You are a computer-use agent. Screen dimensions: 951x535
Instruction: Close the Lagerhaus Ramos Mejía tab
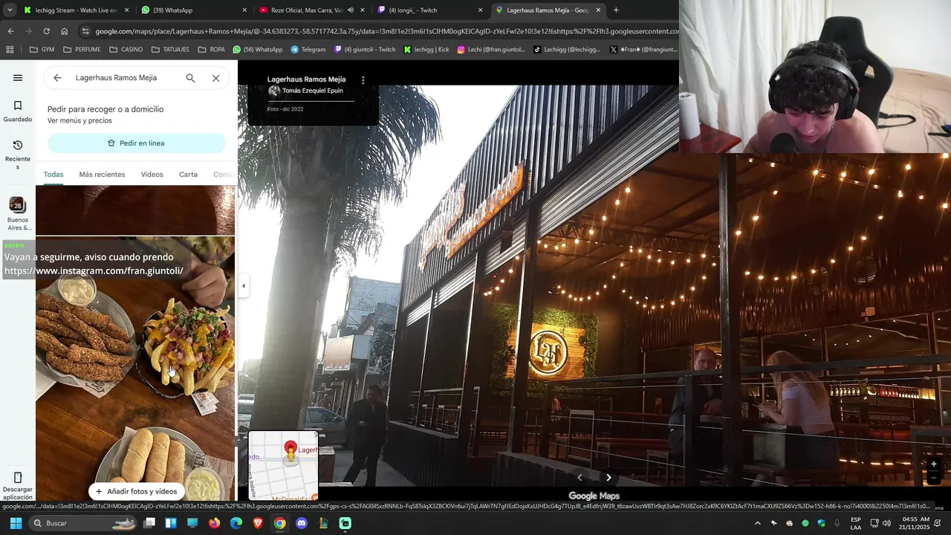[x=598, y=10]
